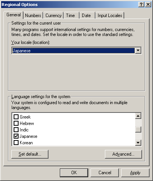153x181 pixels.
Task: Click the language list scrollbar thumb
Action: (x=138, y=130)
